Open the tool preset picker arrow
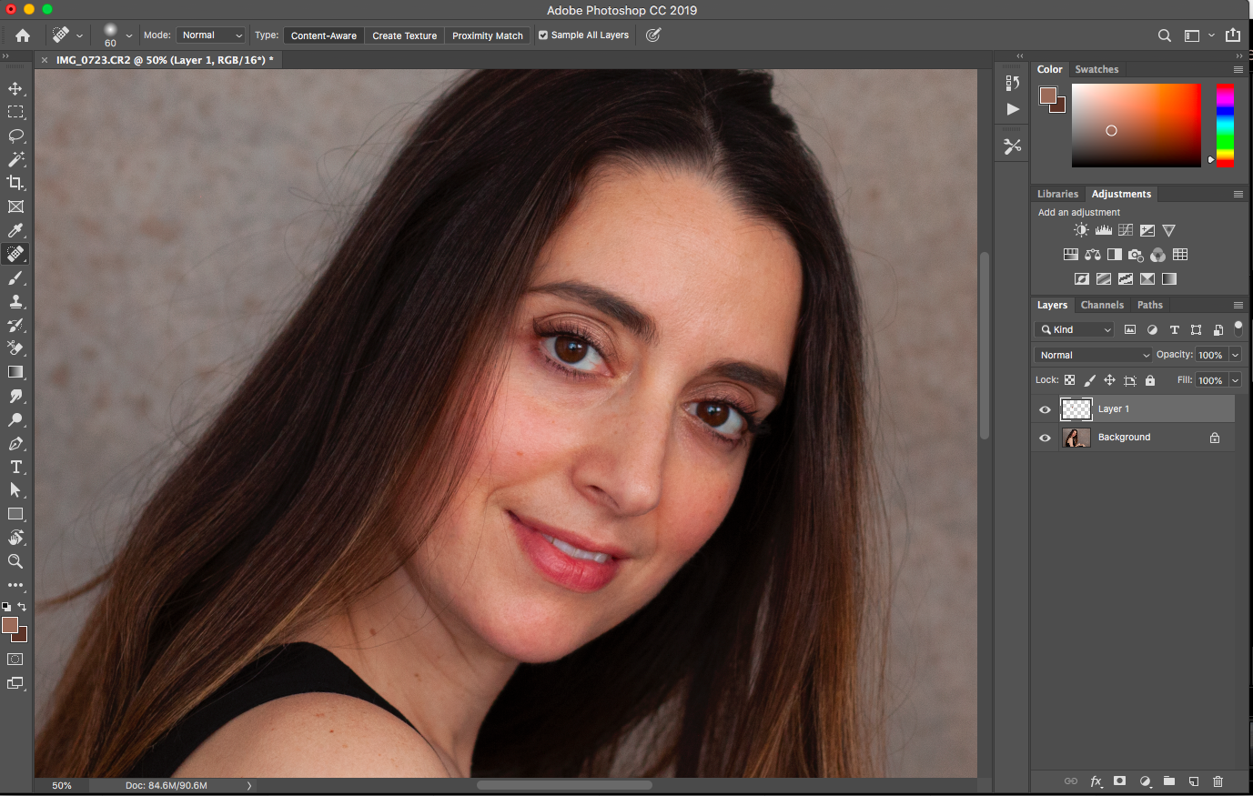 click(x=80, y=36)
